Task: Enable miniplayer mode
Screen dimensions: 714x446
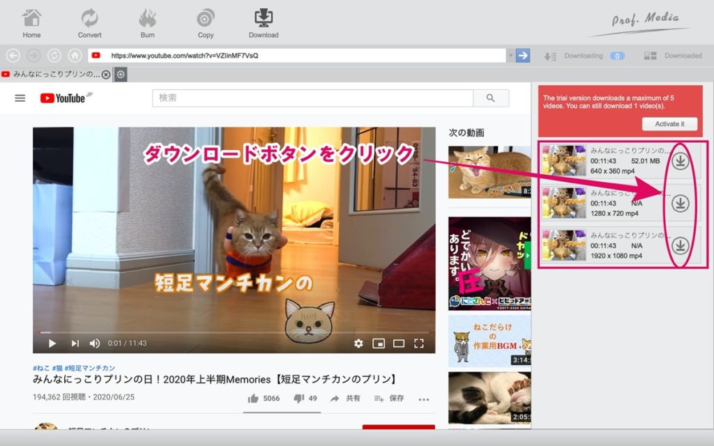Action: (x=379, y=343)
